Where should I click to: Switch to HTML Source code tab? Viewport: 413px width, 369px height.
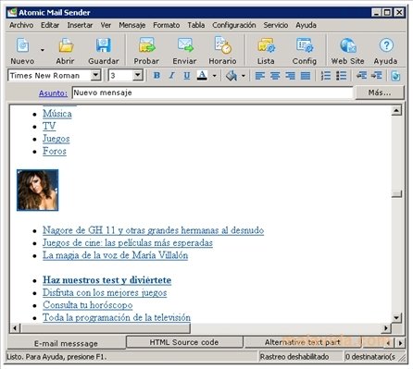[184, 342]
